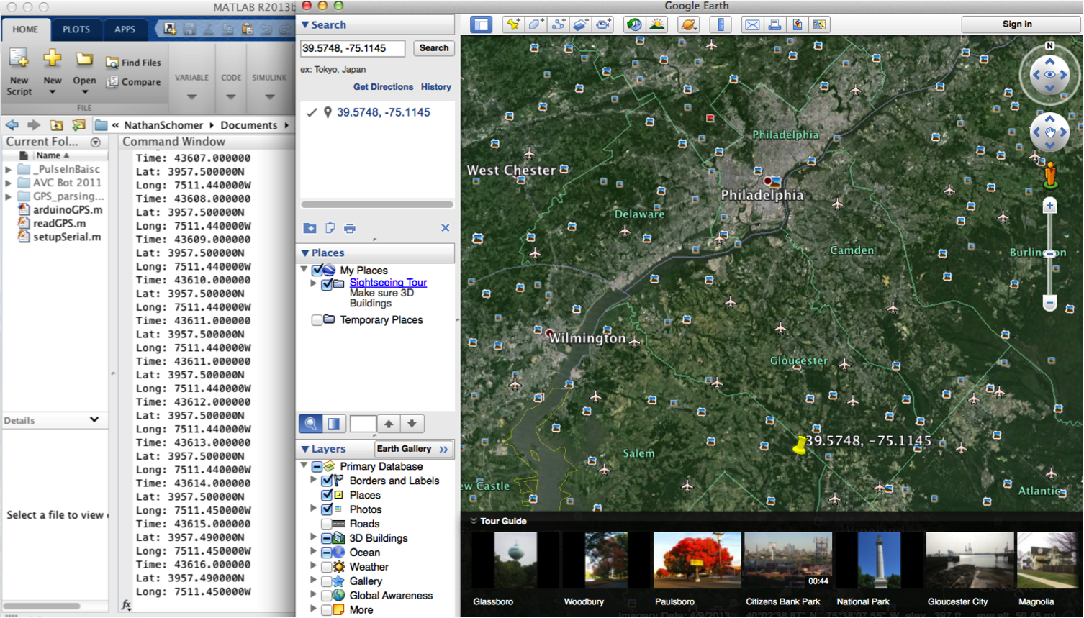
Task: Switch to the PLOTS tab in MATLAB
Action: pyautogui.click(x=76, y=29)
